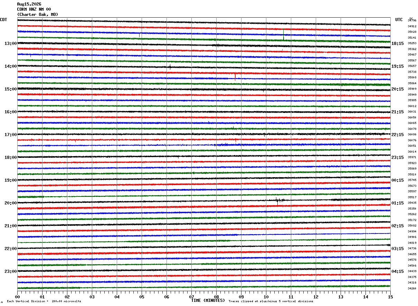Click the date text "Aug15,2026"
The width and height of the screenshot is (418, 306).
29,4
